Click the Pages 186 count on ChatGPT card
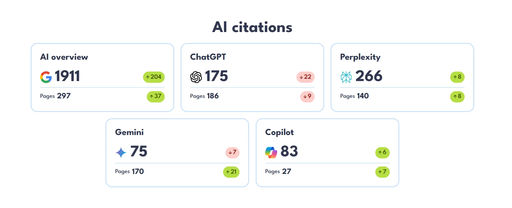 [204, 96]
